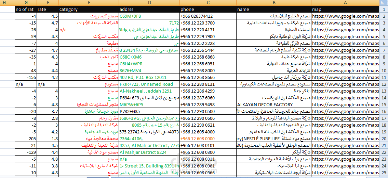Select row 20 header number
Screen dimensions: 388x178
[384, 139]
